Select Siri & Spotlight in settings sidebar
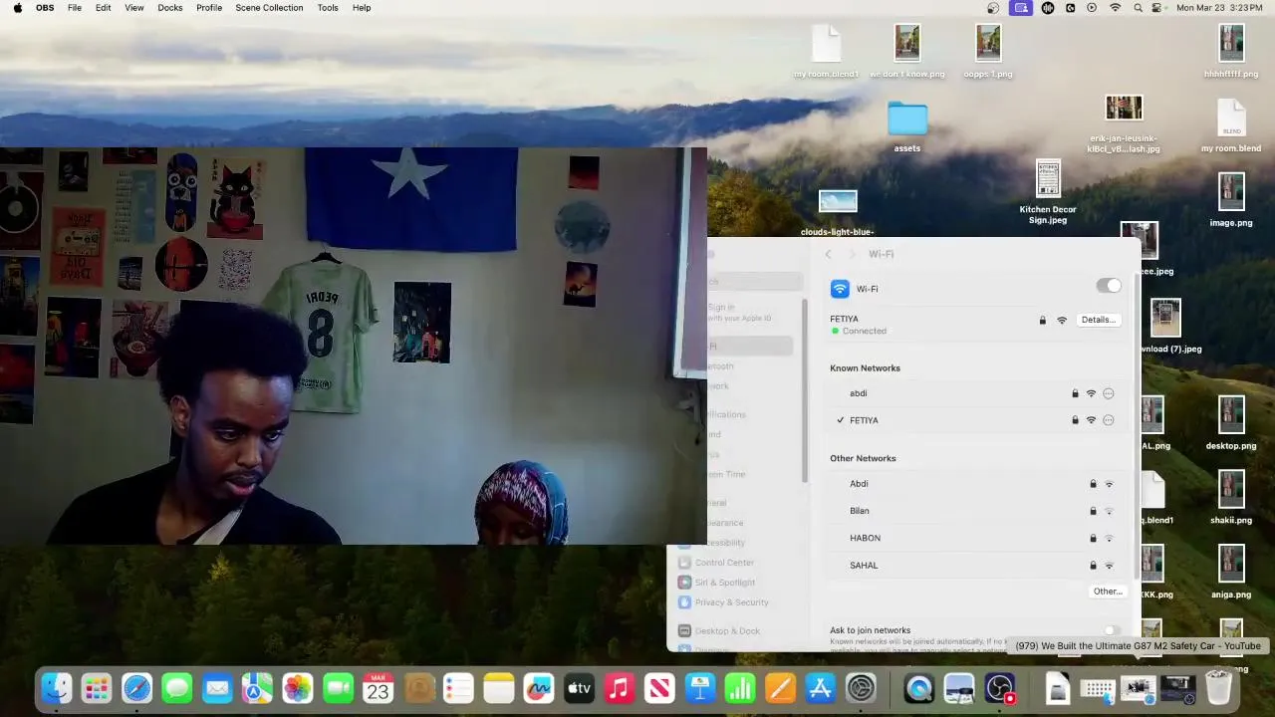The height and width of the screenshot is (717, 1275). pos(724,583)
